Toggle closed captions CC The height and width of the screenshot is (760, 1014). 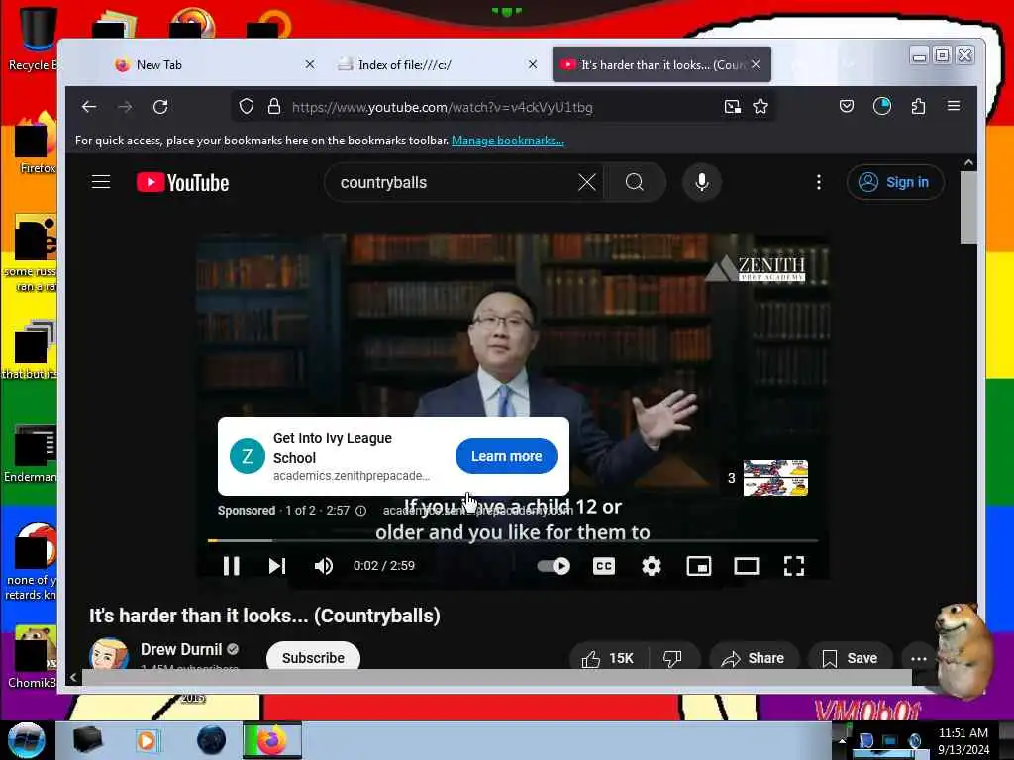coord(604,566)
